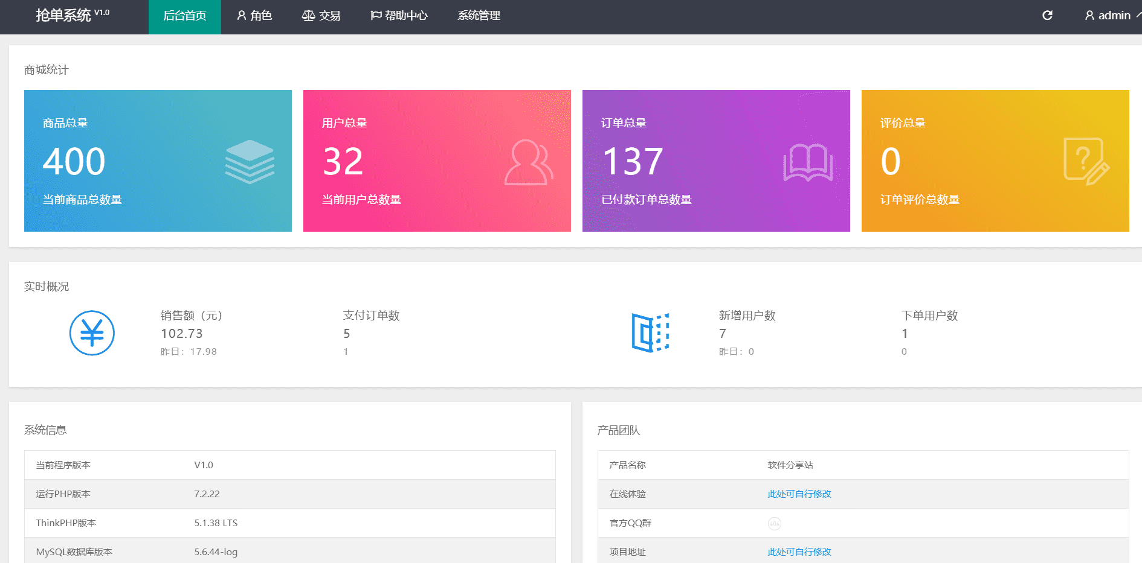Switch to the 后台首页 tab

(185, 16)
